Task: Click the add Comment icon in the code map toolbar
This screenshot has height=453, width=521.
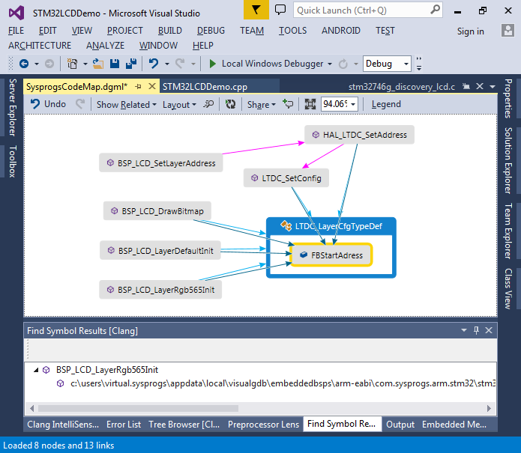Action: click(288, 104)
